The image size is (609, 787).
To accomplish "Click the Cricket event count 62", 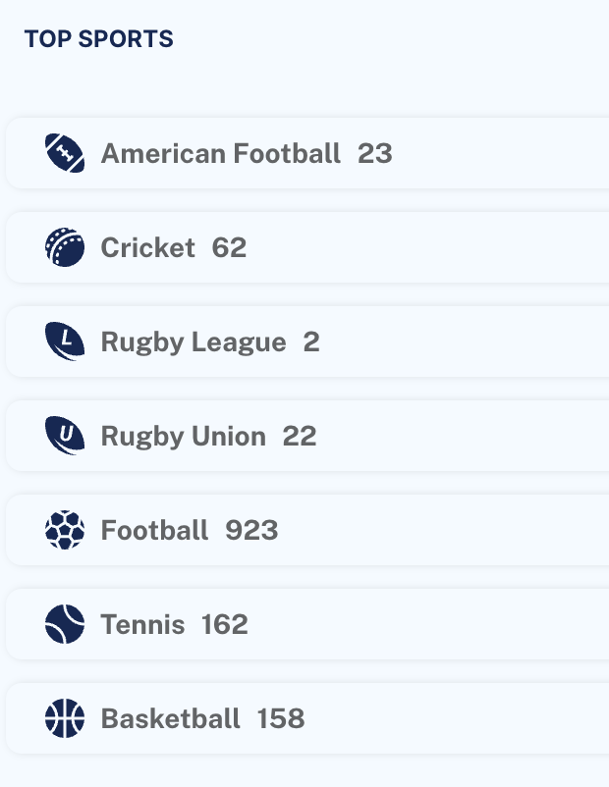I will coord(229,247).
